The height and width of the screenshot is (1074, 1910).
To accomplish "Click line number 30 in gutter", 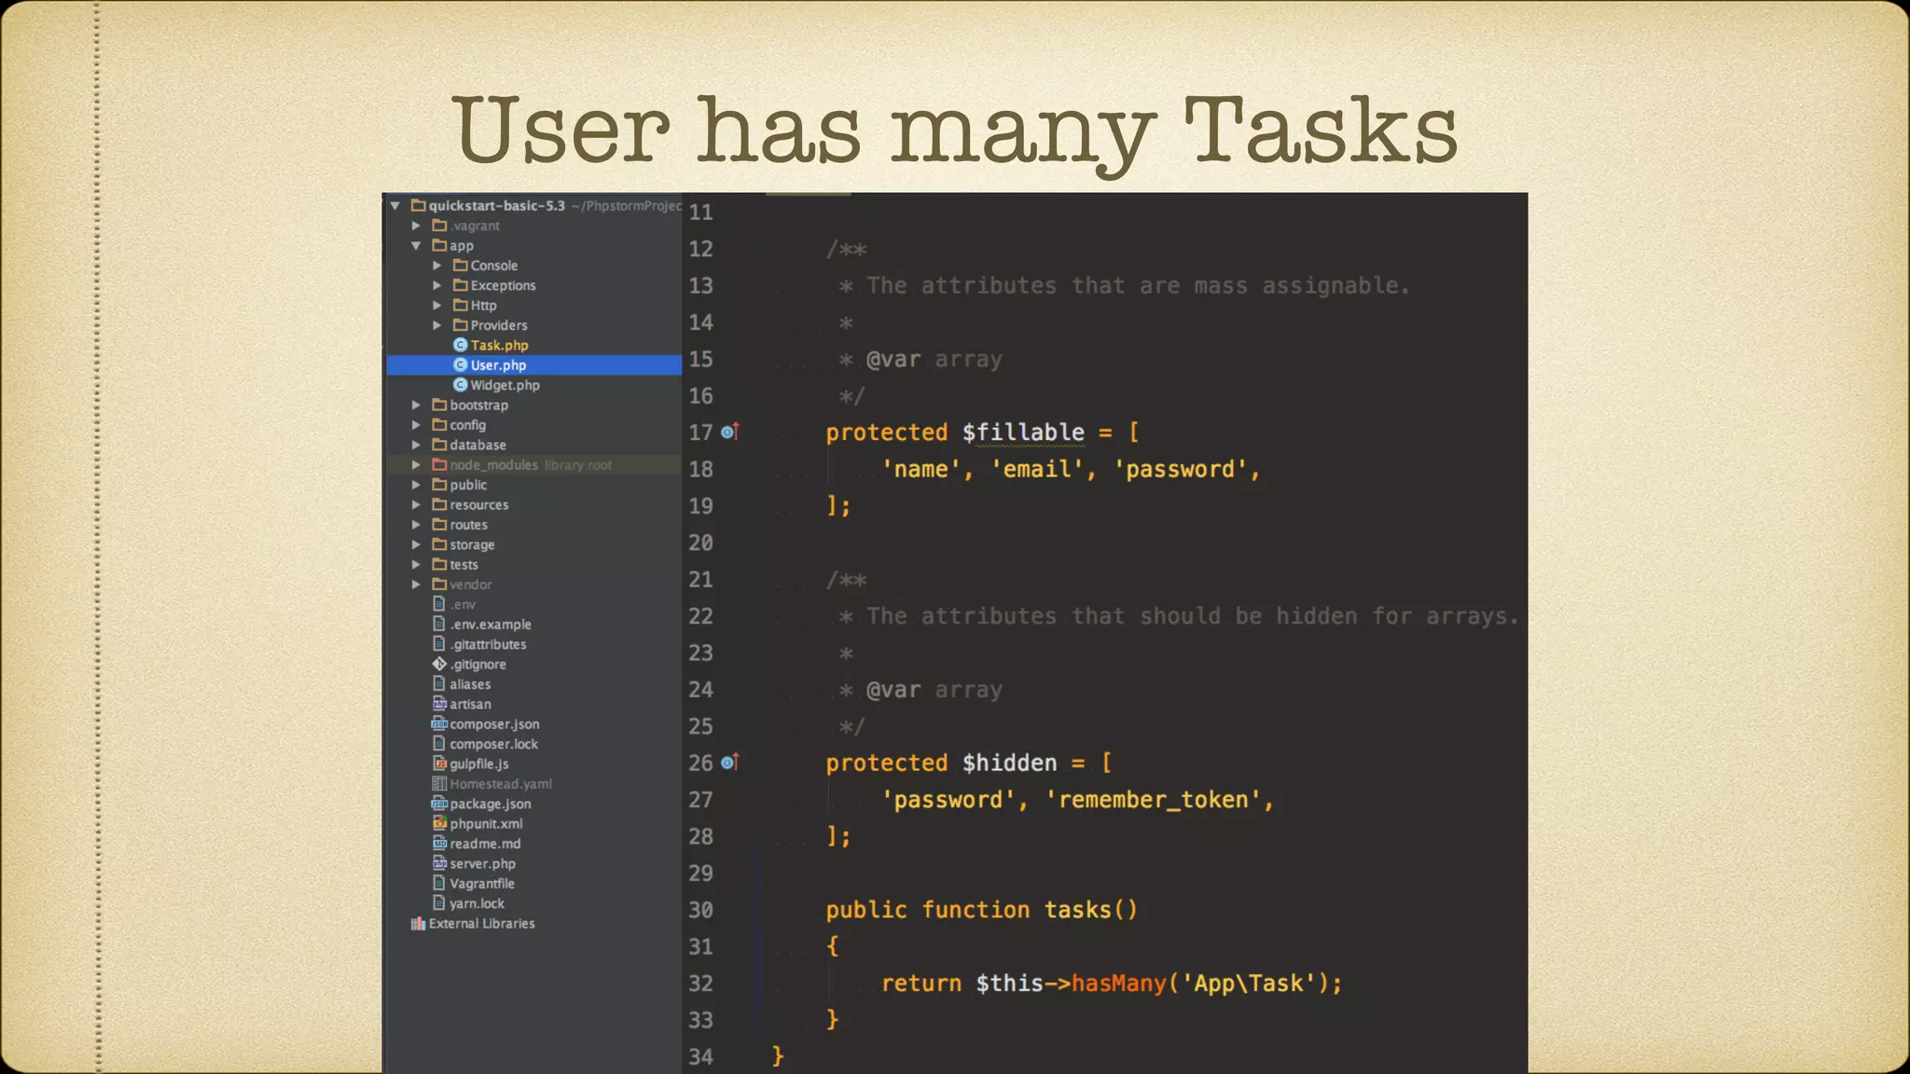I will click(701, 910).
